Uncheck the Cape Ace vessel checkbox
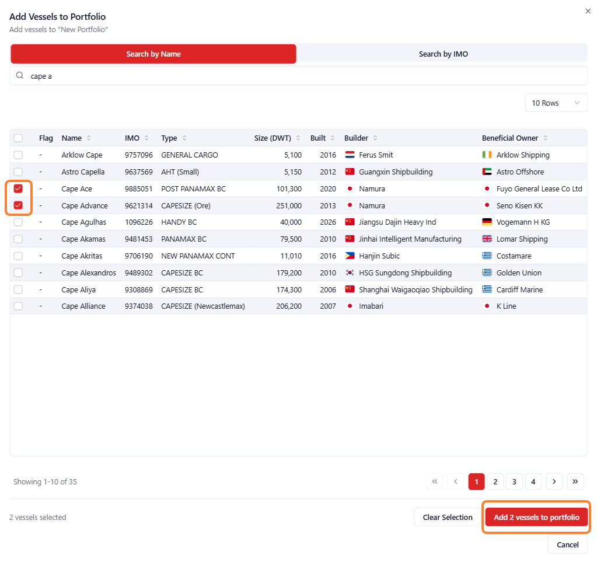 18,189
